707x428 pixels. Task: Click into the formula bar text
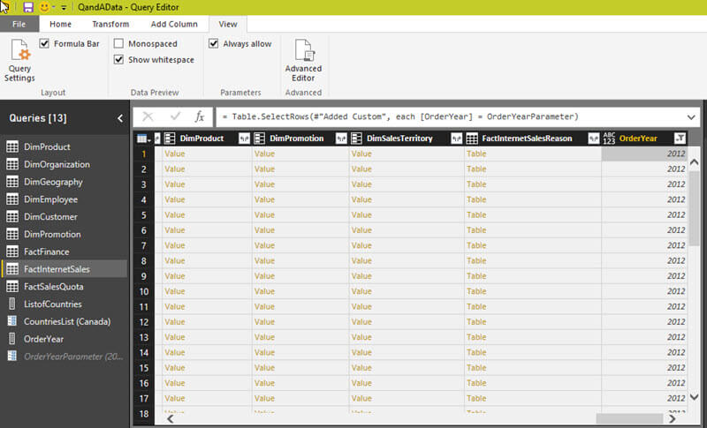[x=400, y=117]
